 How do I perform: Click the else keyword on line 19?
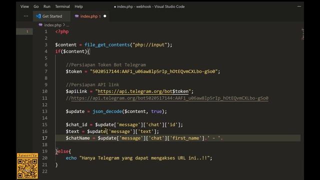point(63,151)
